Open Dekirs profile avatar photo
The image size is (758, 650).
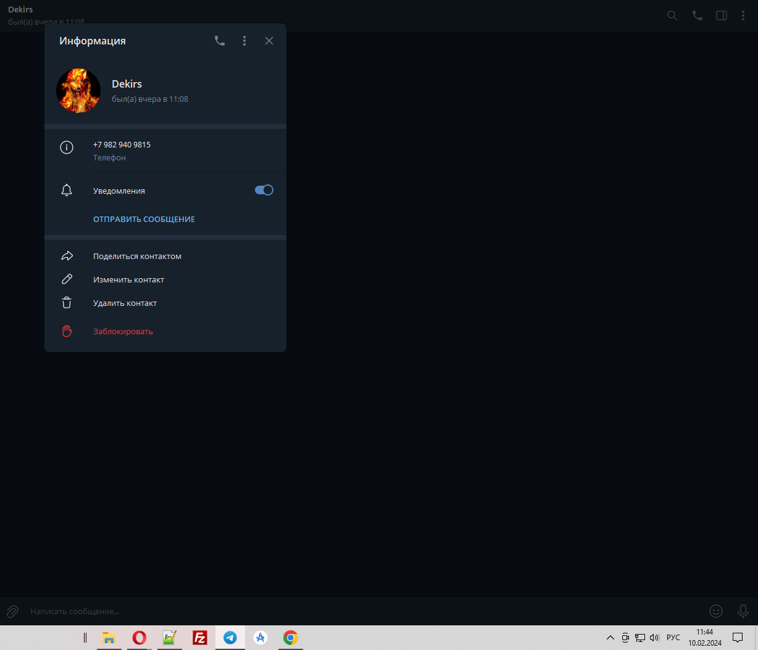click(x=78, y=91)
